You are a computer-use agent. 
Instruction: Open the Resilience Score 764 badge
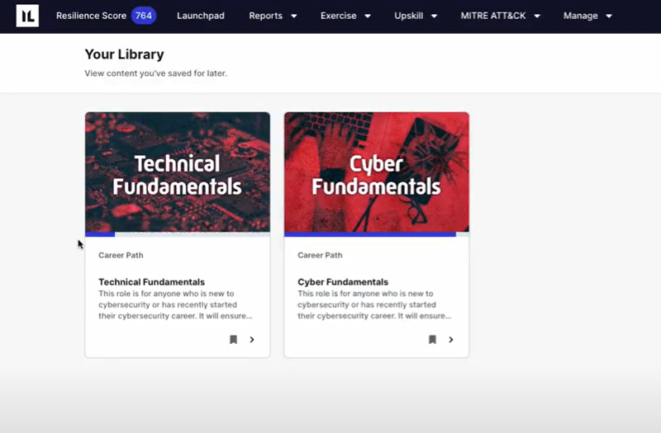(144, 16)
